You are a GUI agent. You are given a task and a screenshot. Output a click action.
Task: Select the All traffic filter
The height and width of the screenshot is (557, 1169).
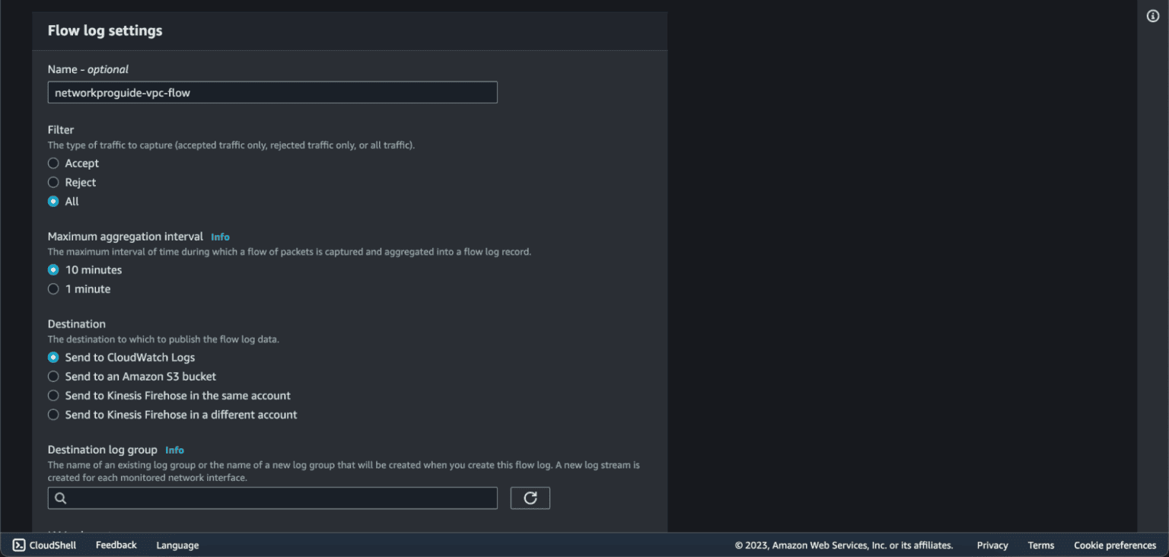coord(53,202)
